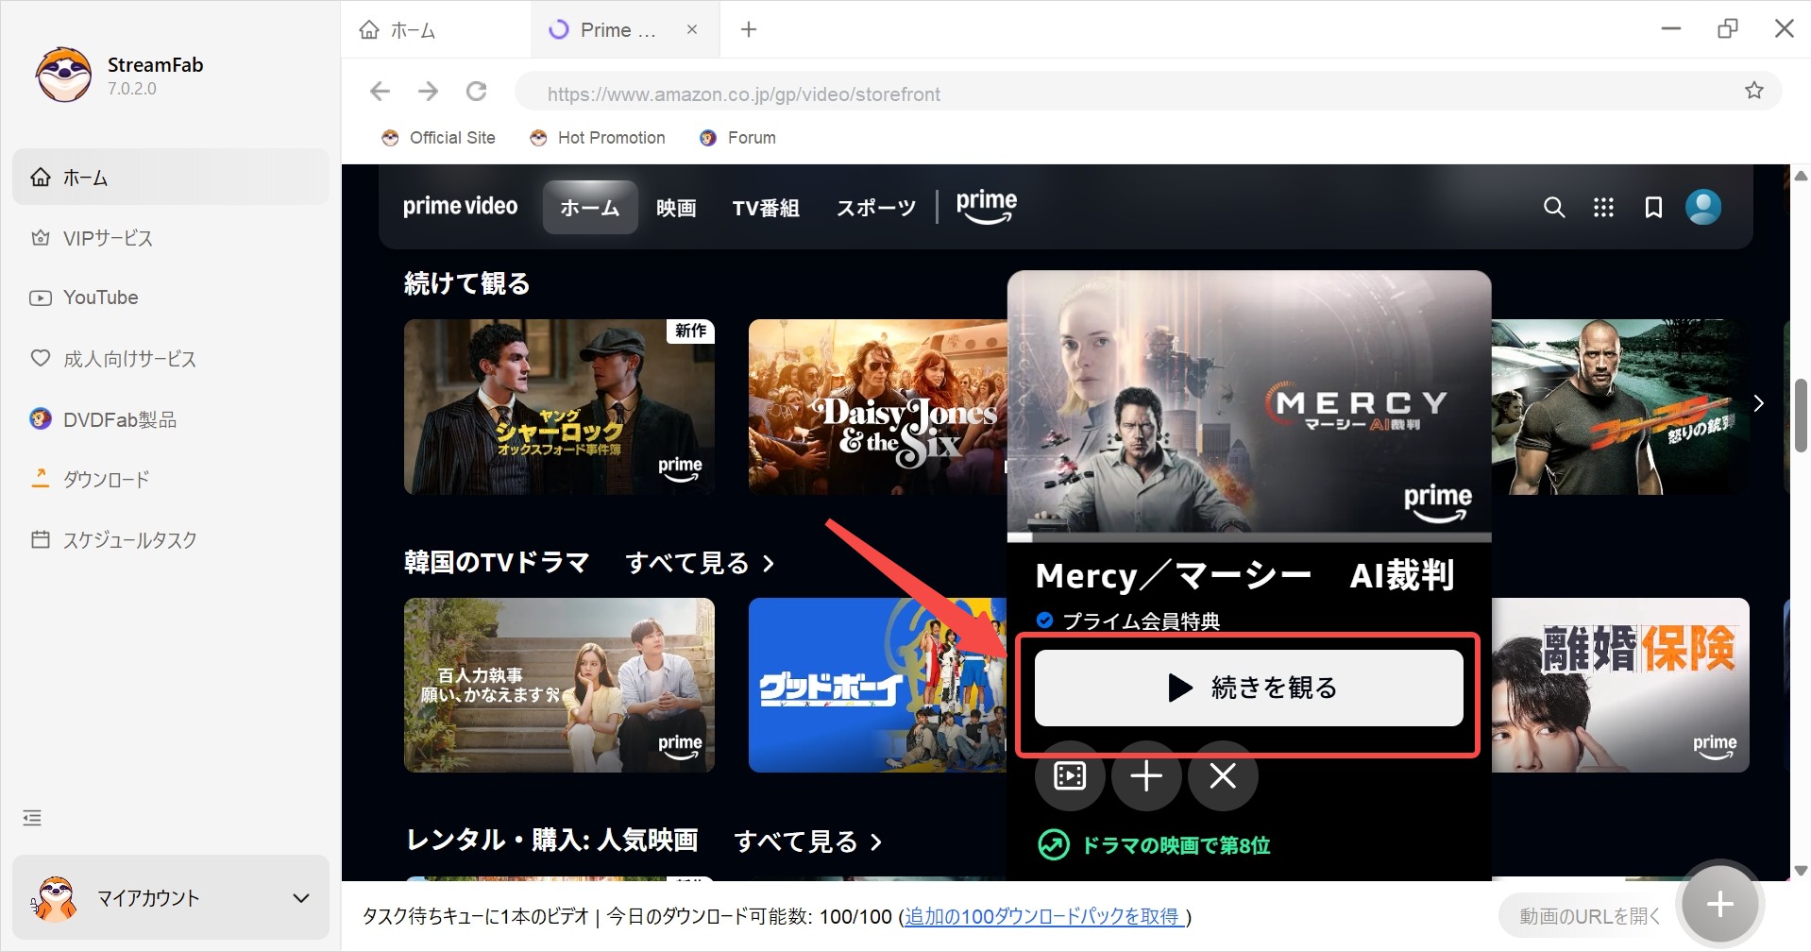Click すべて見る next to レンタル・購入
Screen dimensions: 1811x952
pos(808,841)
